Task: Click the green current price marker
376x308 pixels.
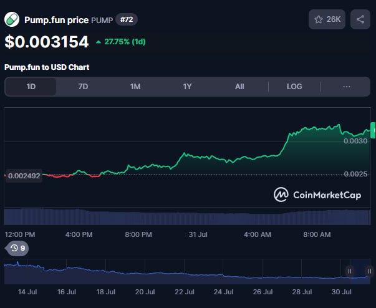Action: coord(373,130)
